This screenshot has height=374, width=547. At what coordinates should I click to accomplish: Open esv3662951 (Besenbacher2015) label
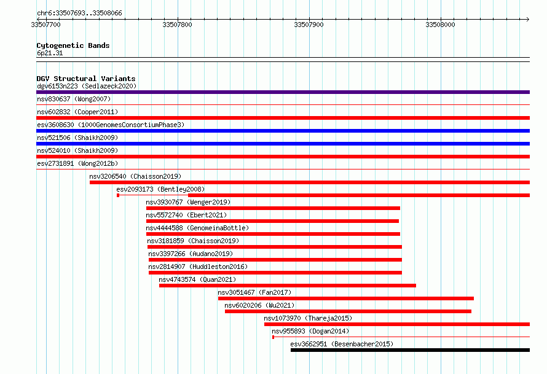click(342, 344)
